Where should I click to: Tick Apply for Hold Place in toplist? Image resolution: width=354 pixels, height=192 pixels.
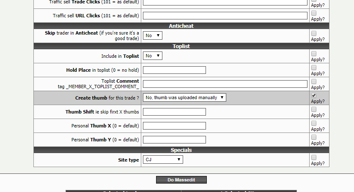point(313,68)
